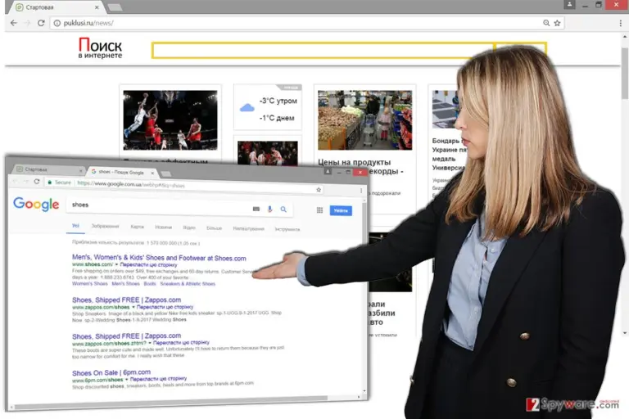This screenshot has height=419, width=629.
Task: Click the site info icon before puklusi.ru
Action: coord(57,23)
